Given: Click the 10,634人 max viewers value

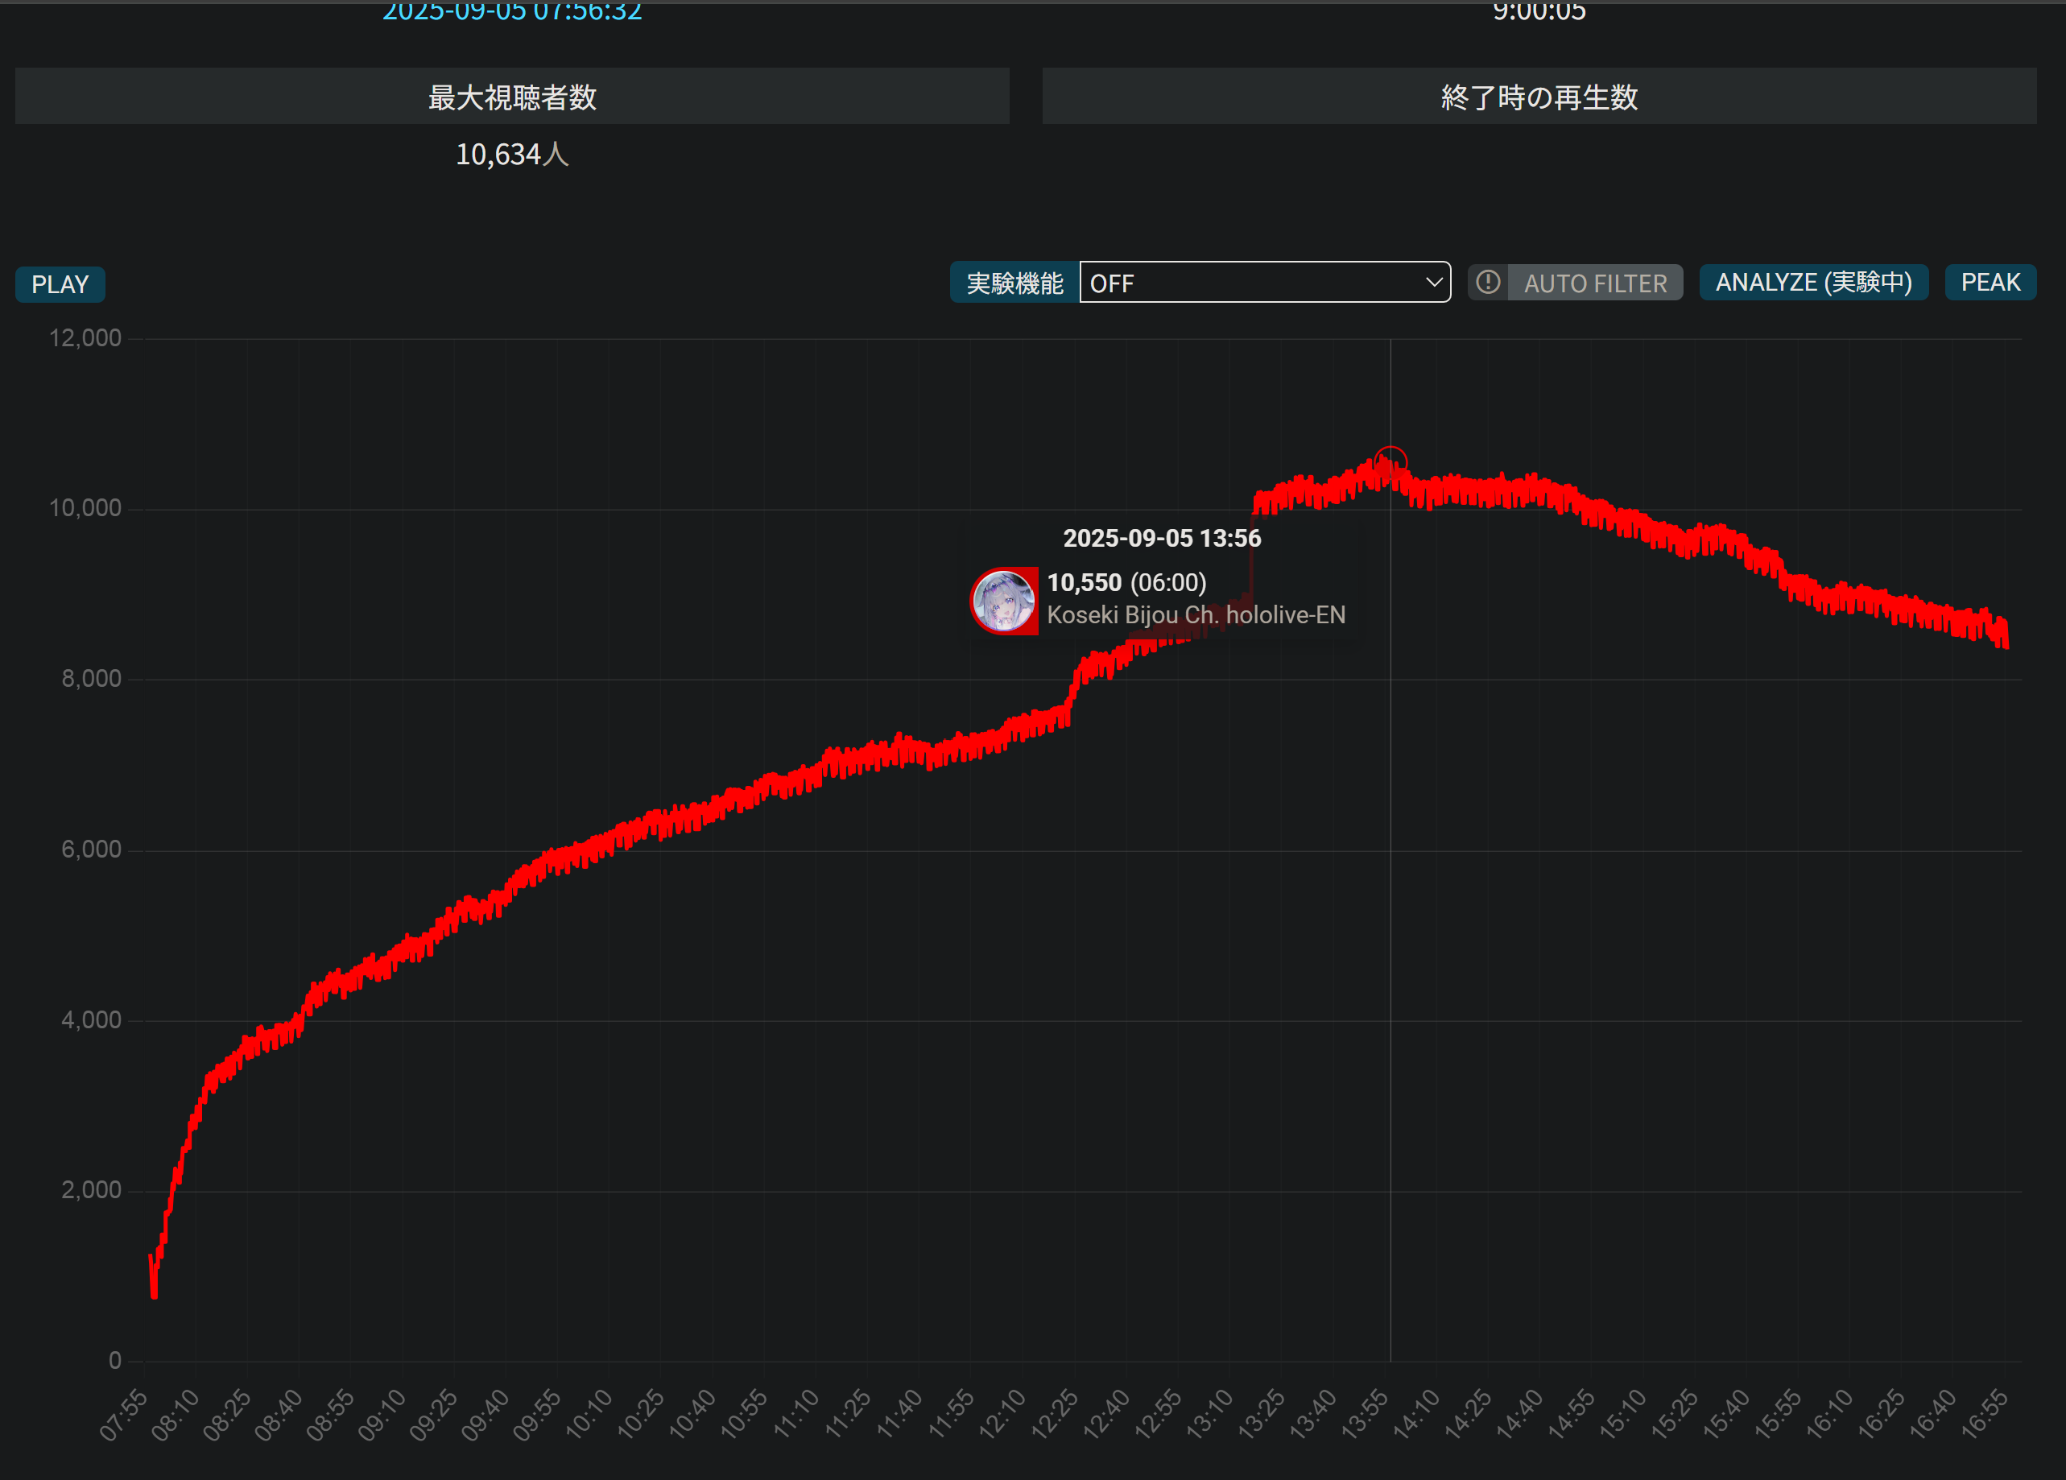Looking at the screenshot, I should [512, 155].
